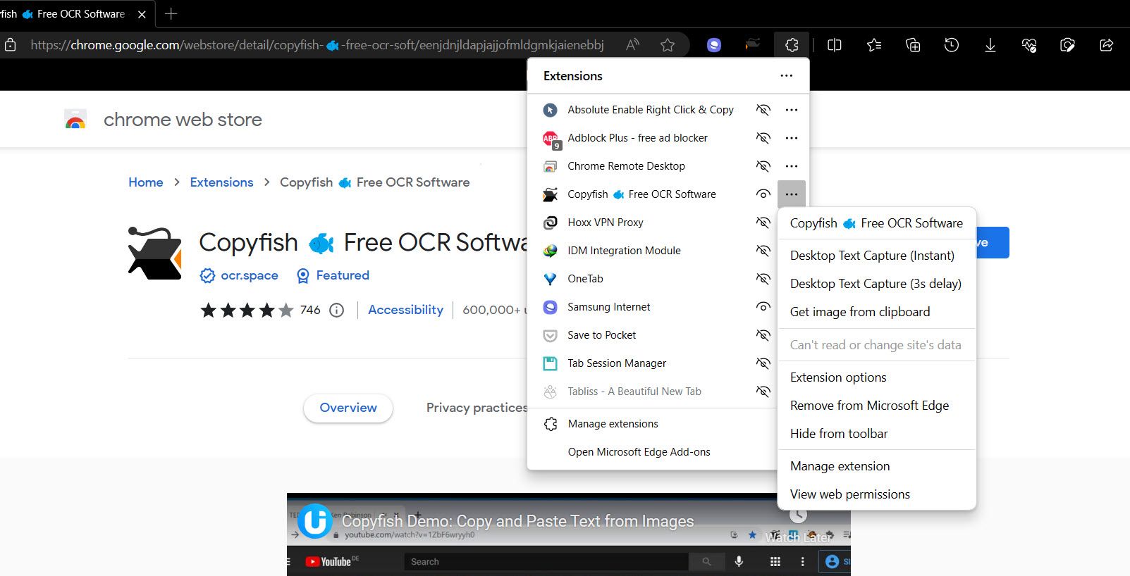Click the Read aloud icon in address bar
1130x576 pixels.
(632, 45)
